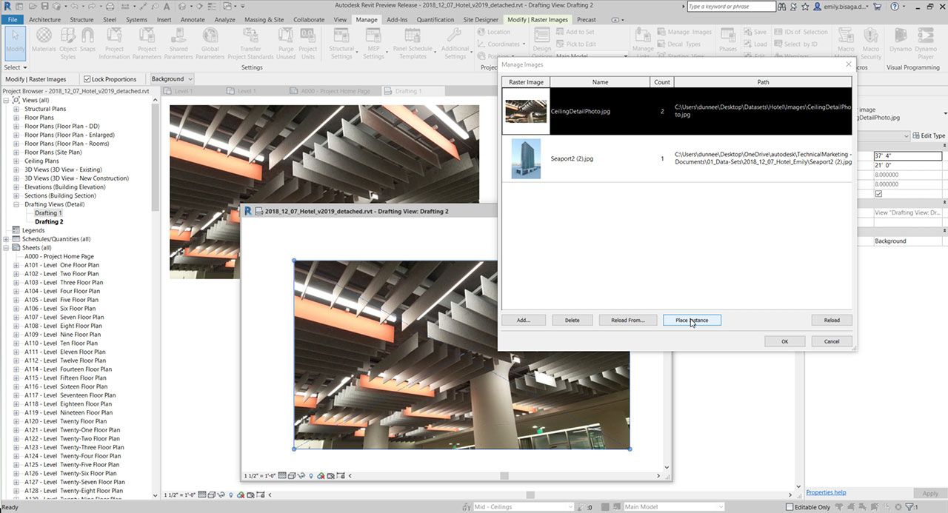This screenshot has height=513, width=948.
Task: Select A105 - Level Five Floor Plan sheet
Action: pos(61,300)
